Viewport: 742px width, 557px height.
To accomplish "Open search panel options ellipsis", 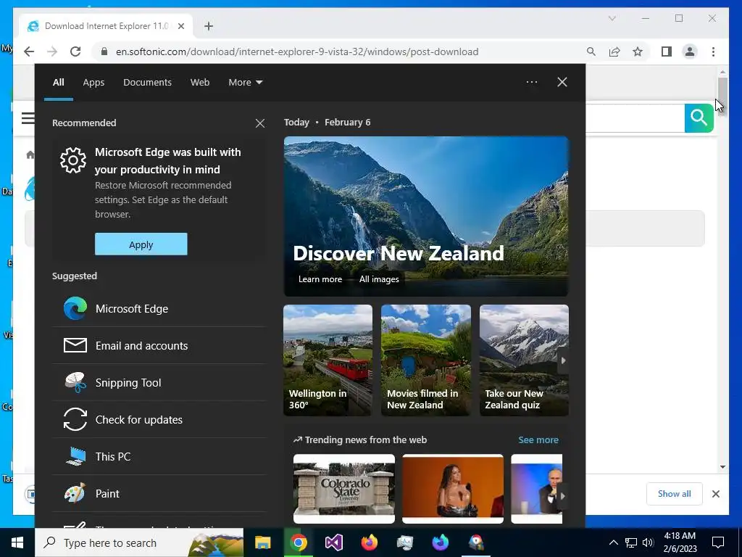I will click(531, 82).
